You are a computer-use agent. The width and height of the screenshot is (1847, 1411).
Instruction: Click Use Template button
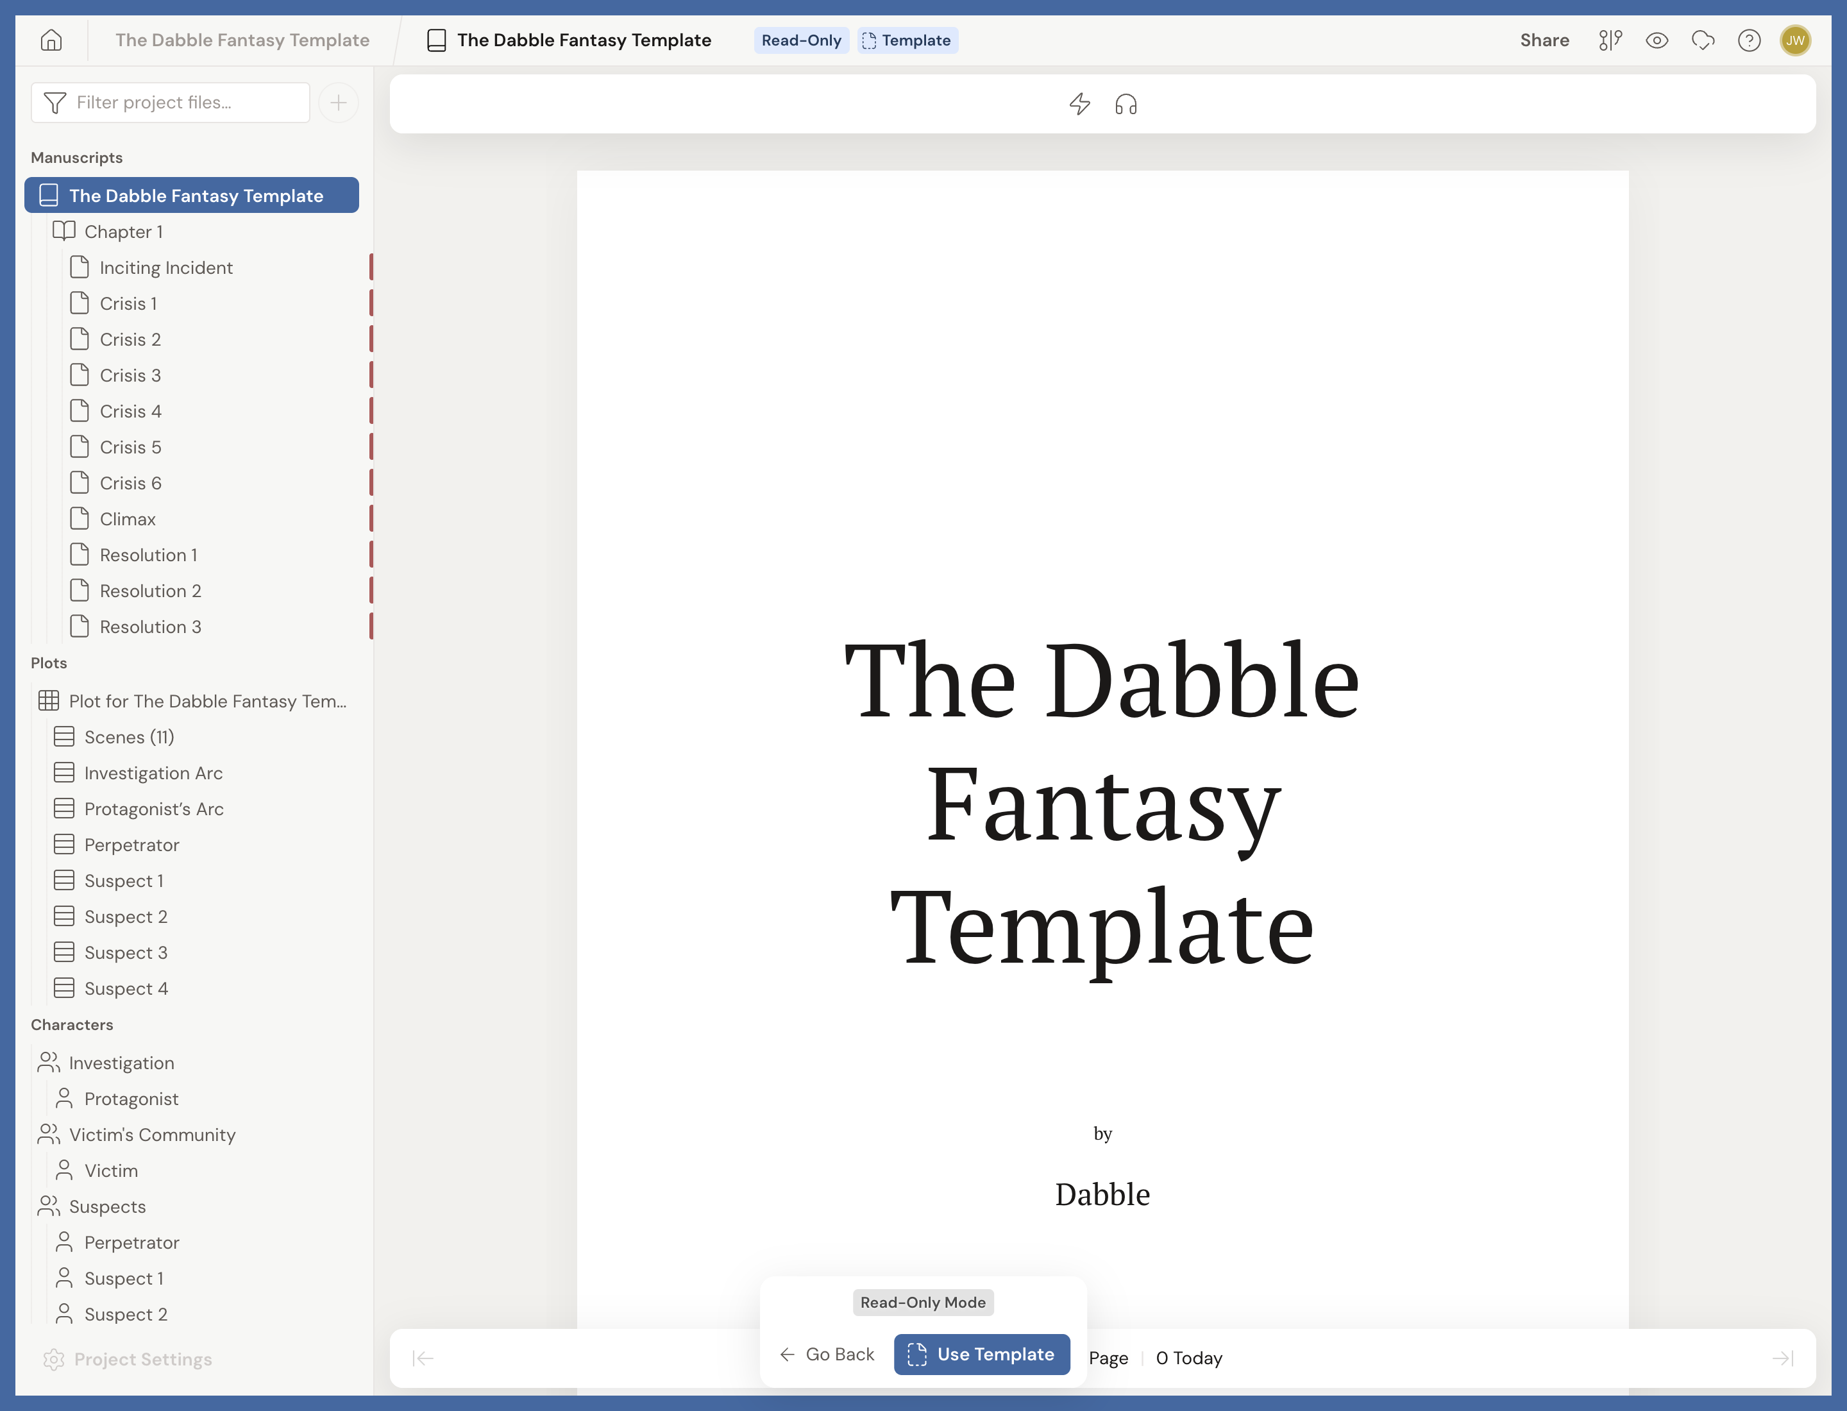[x=982, y=1354]
